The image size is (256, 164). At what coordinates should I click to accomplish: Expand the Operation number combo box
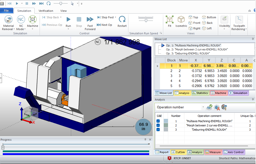point(203,107)
